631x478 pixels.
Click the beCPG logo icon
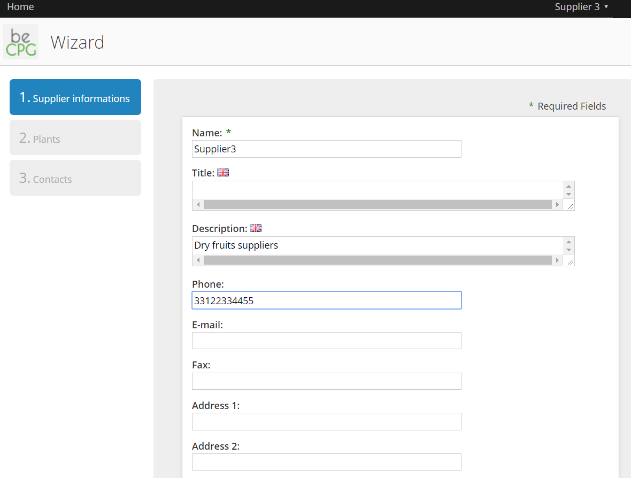click(21, 42)
